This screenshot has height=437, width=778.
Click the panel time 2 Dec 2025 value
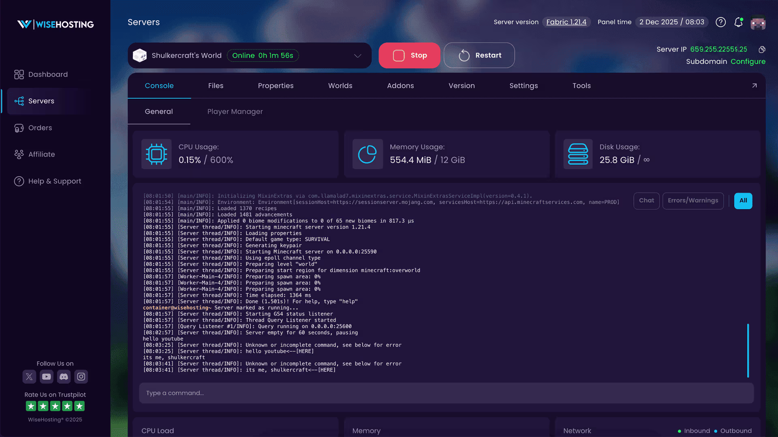point(672,22)
